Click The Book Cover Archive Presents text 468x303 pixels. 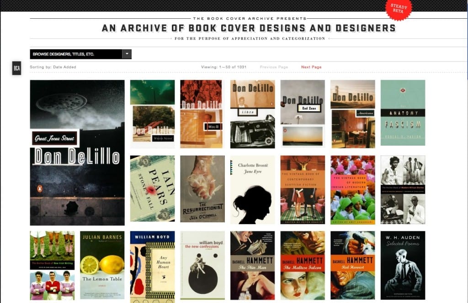pos(250,18)
